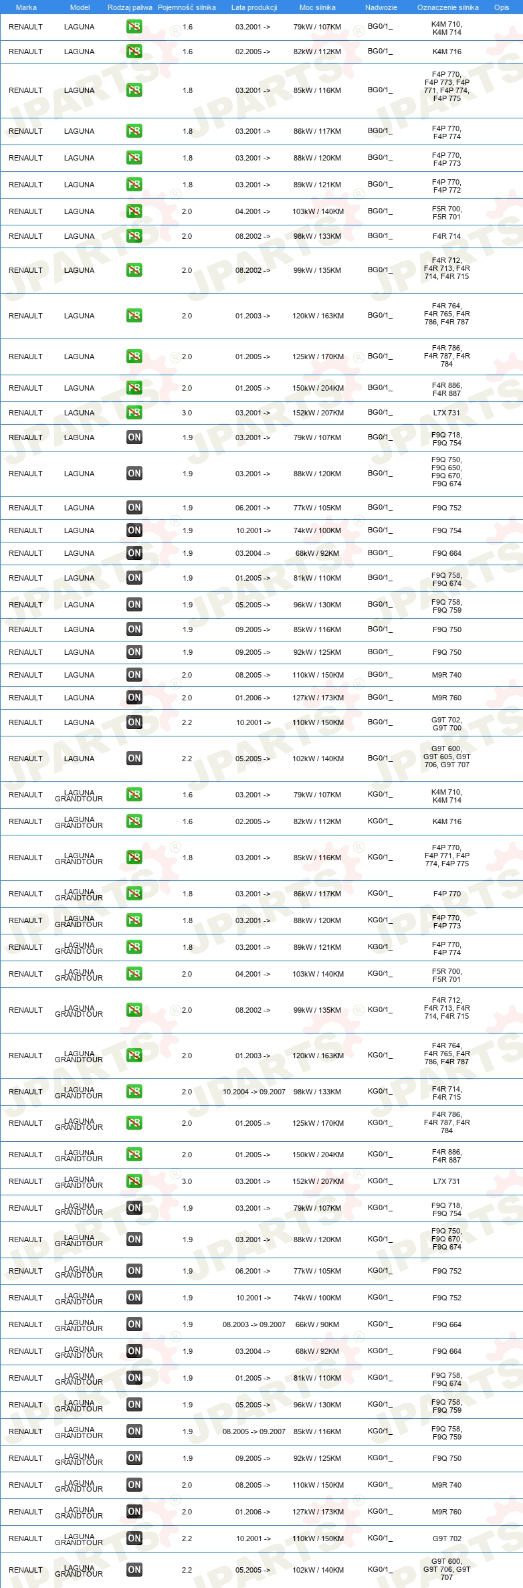The image size is (523, 1588).
Task: Click the Lata produkcji column header
Action: coord(254,7)
